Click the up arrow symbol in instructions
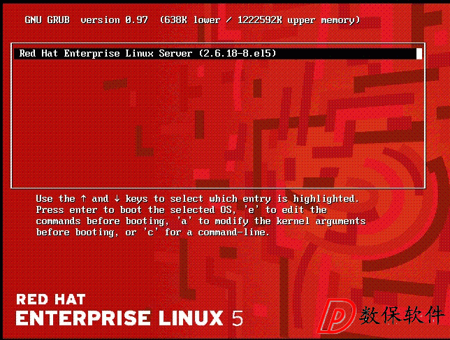Image resolution: width=450 pixels, height=340 pixels. (x=84, y=198)
